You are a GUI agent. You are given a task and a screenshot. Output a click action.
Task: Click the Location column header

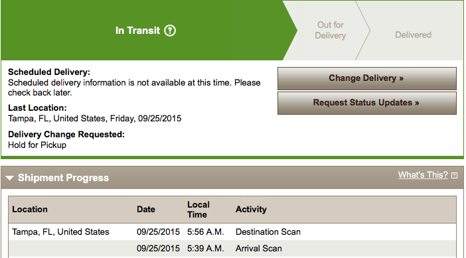tap(30, 210)
